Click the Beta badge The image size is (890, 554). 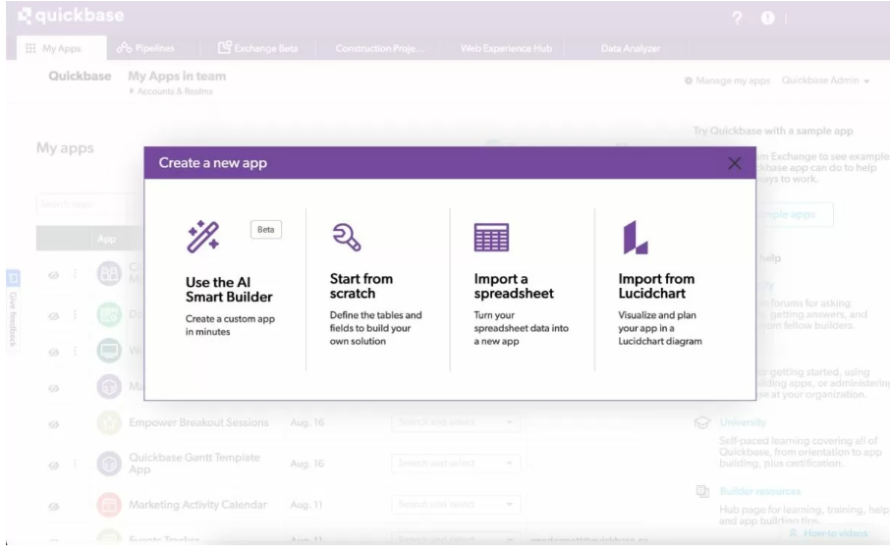pos(265,229)
